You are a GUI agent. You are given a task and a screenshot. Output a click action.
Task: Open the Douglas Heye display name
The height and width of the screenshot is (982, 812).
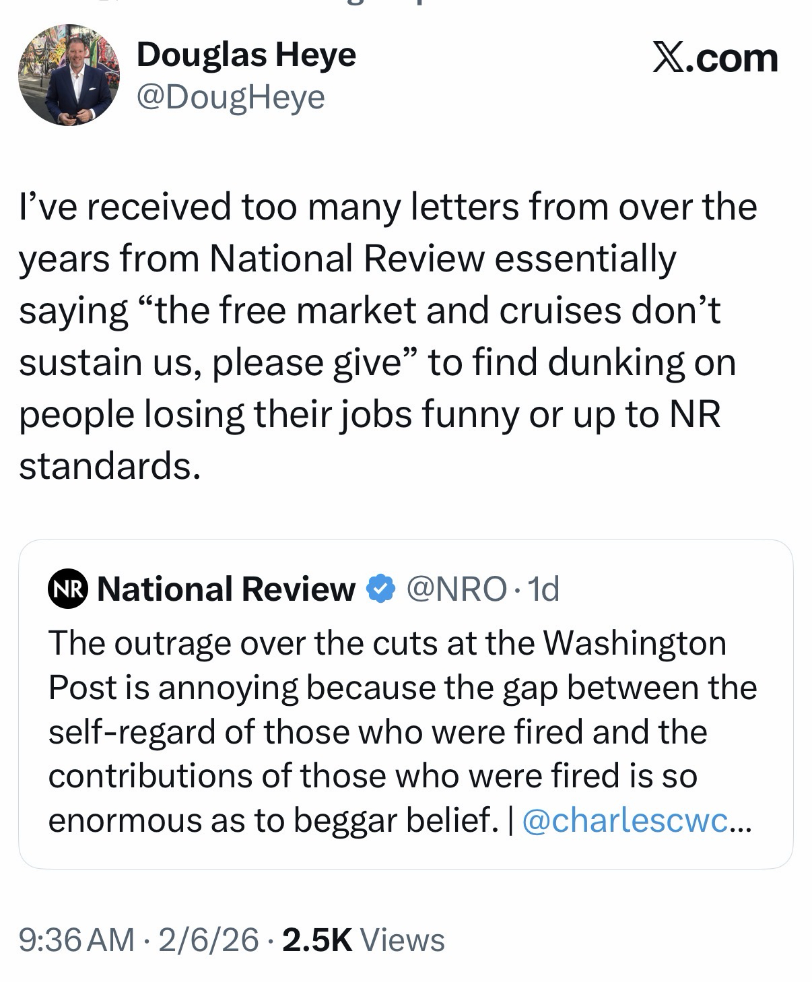coord(246,54)
